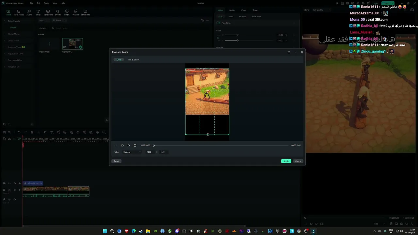
Task: Open the Tools menu
Action: [46, 3]
